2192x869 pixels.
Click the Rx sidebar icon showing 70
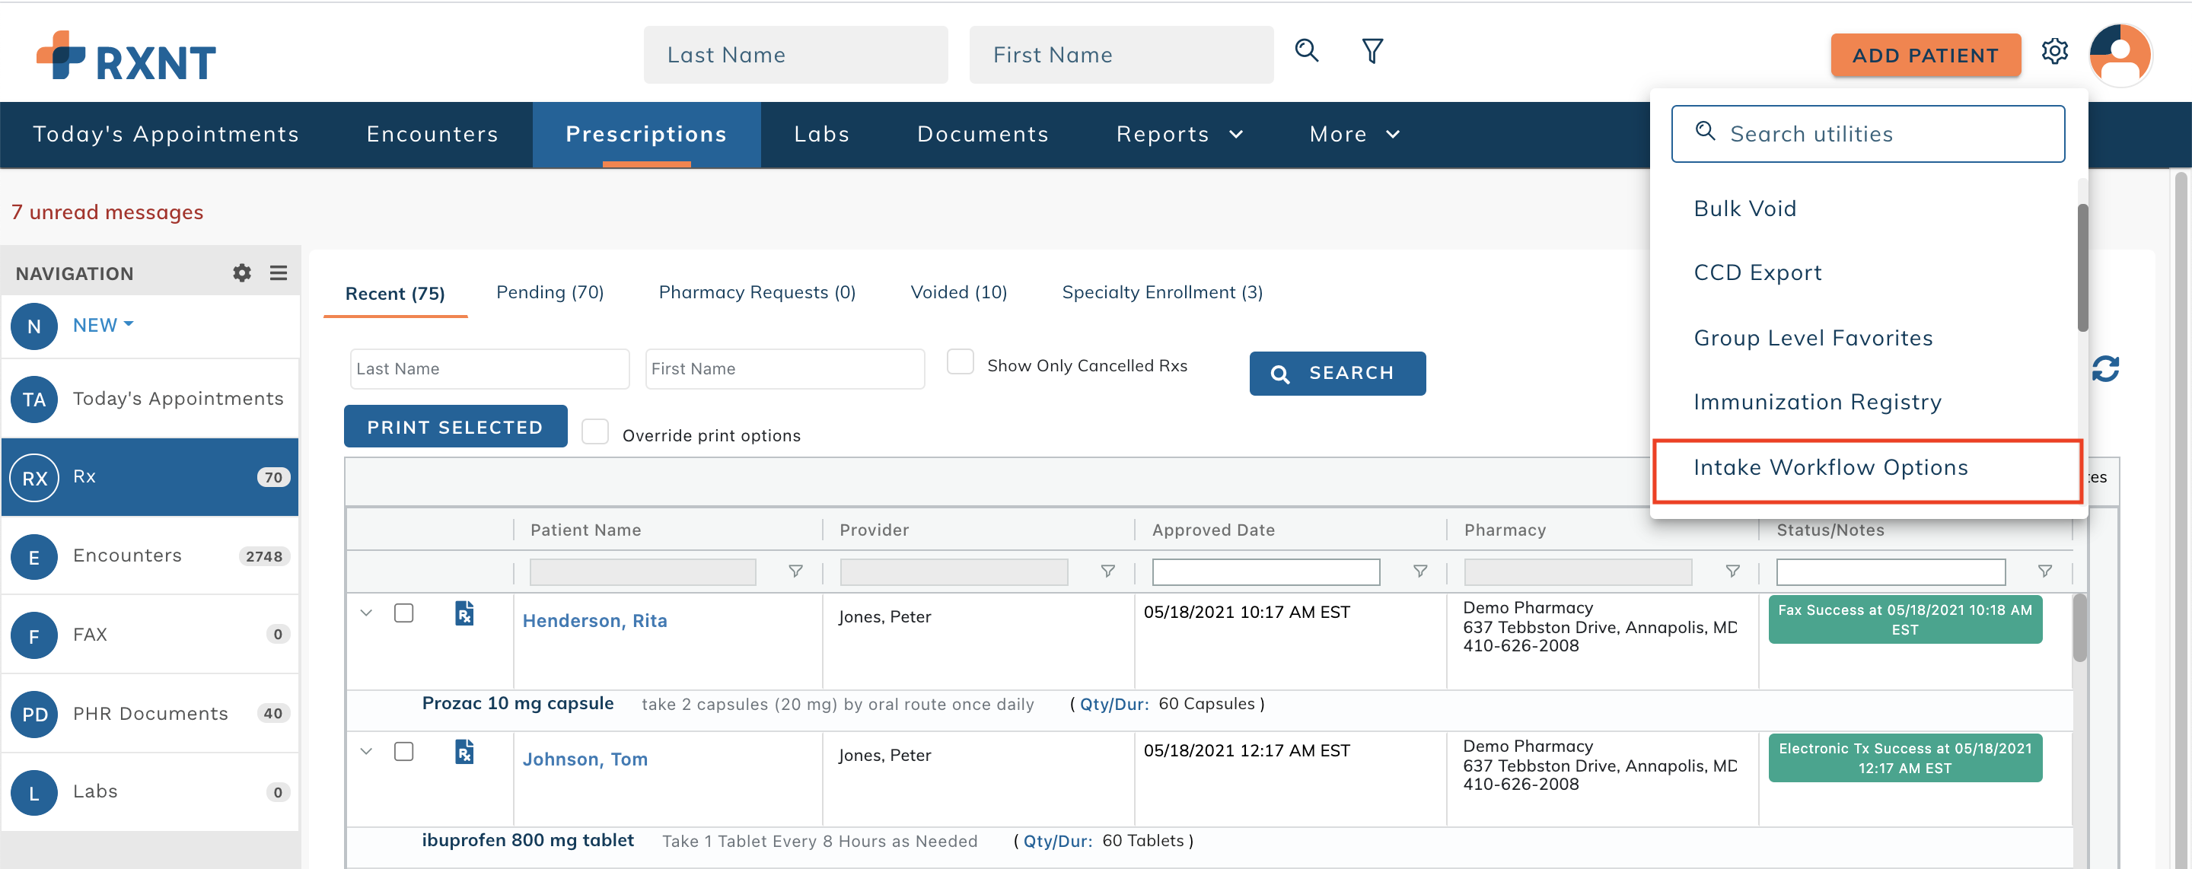coord(34,477)
